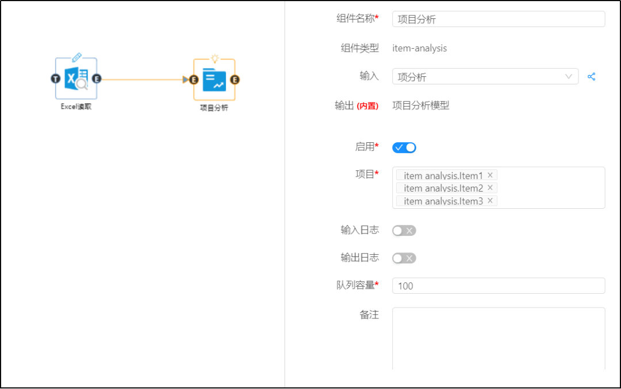Disable the 启用 toggle switch
This screenshot has width=621, height=389.
point(404,147)
